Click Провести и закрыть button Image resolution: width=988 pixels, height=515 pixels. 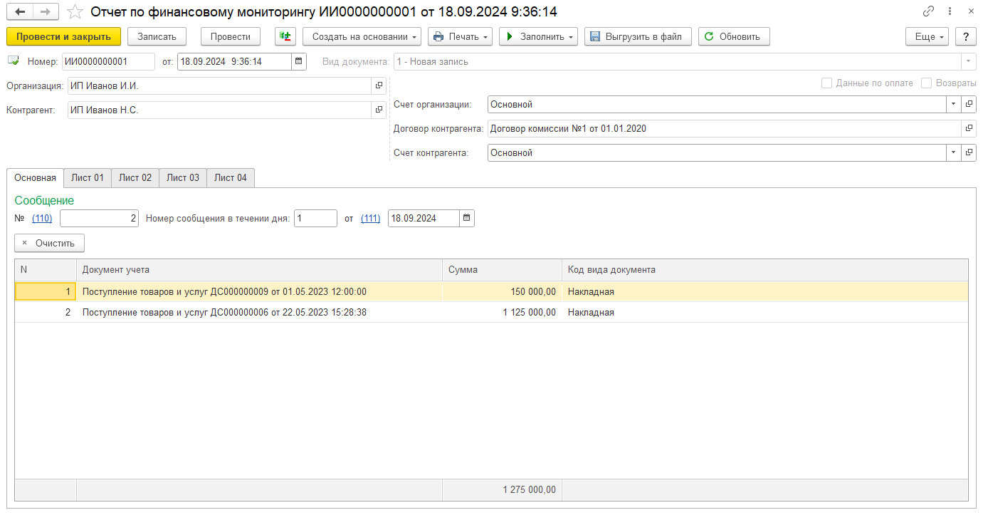click(x=63, y=36)
